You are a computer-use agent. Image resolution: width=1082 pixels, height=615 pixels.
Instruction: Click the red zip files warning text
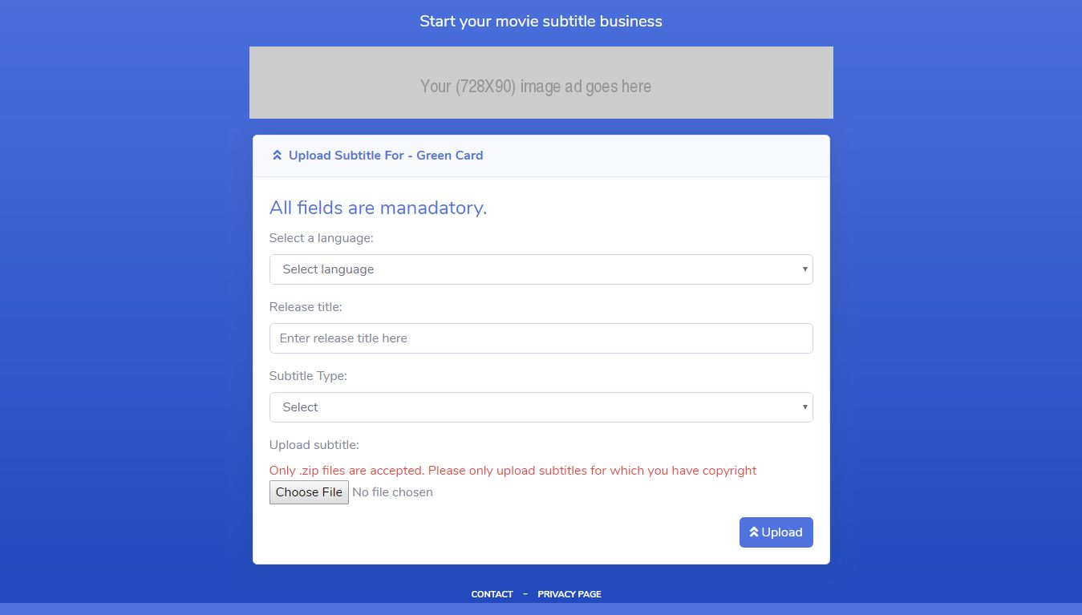coord(513,471)
